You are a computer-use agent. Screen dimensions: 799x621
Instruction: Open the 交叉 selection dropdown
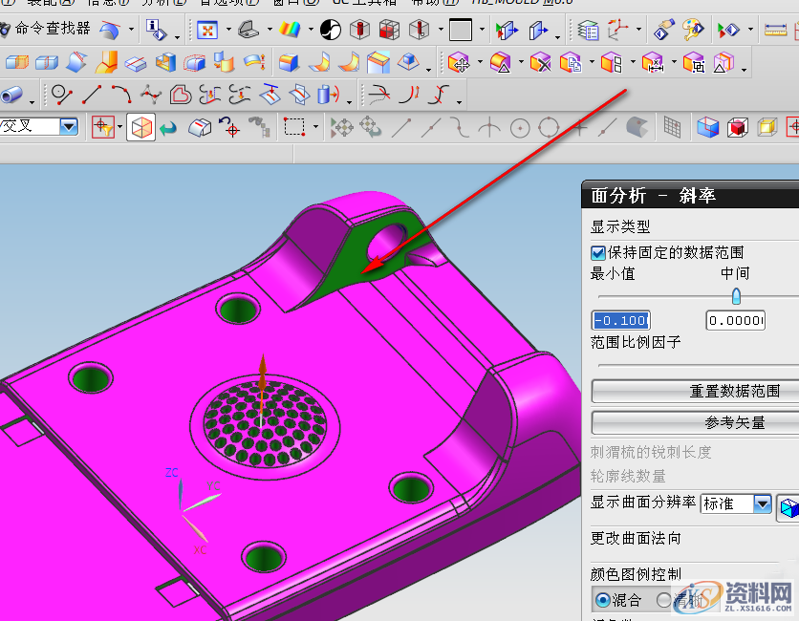pos(69,126)
